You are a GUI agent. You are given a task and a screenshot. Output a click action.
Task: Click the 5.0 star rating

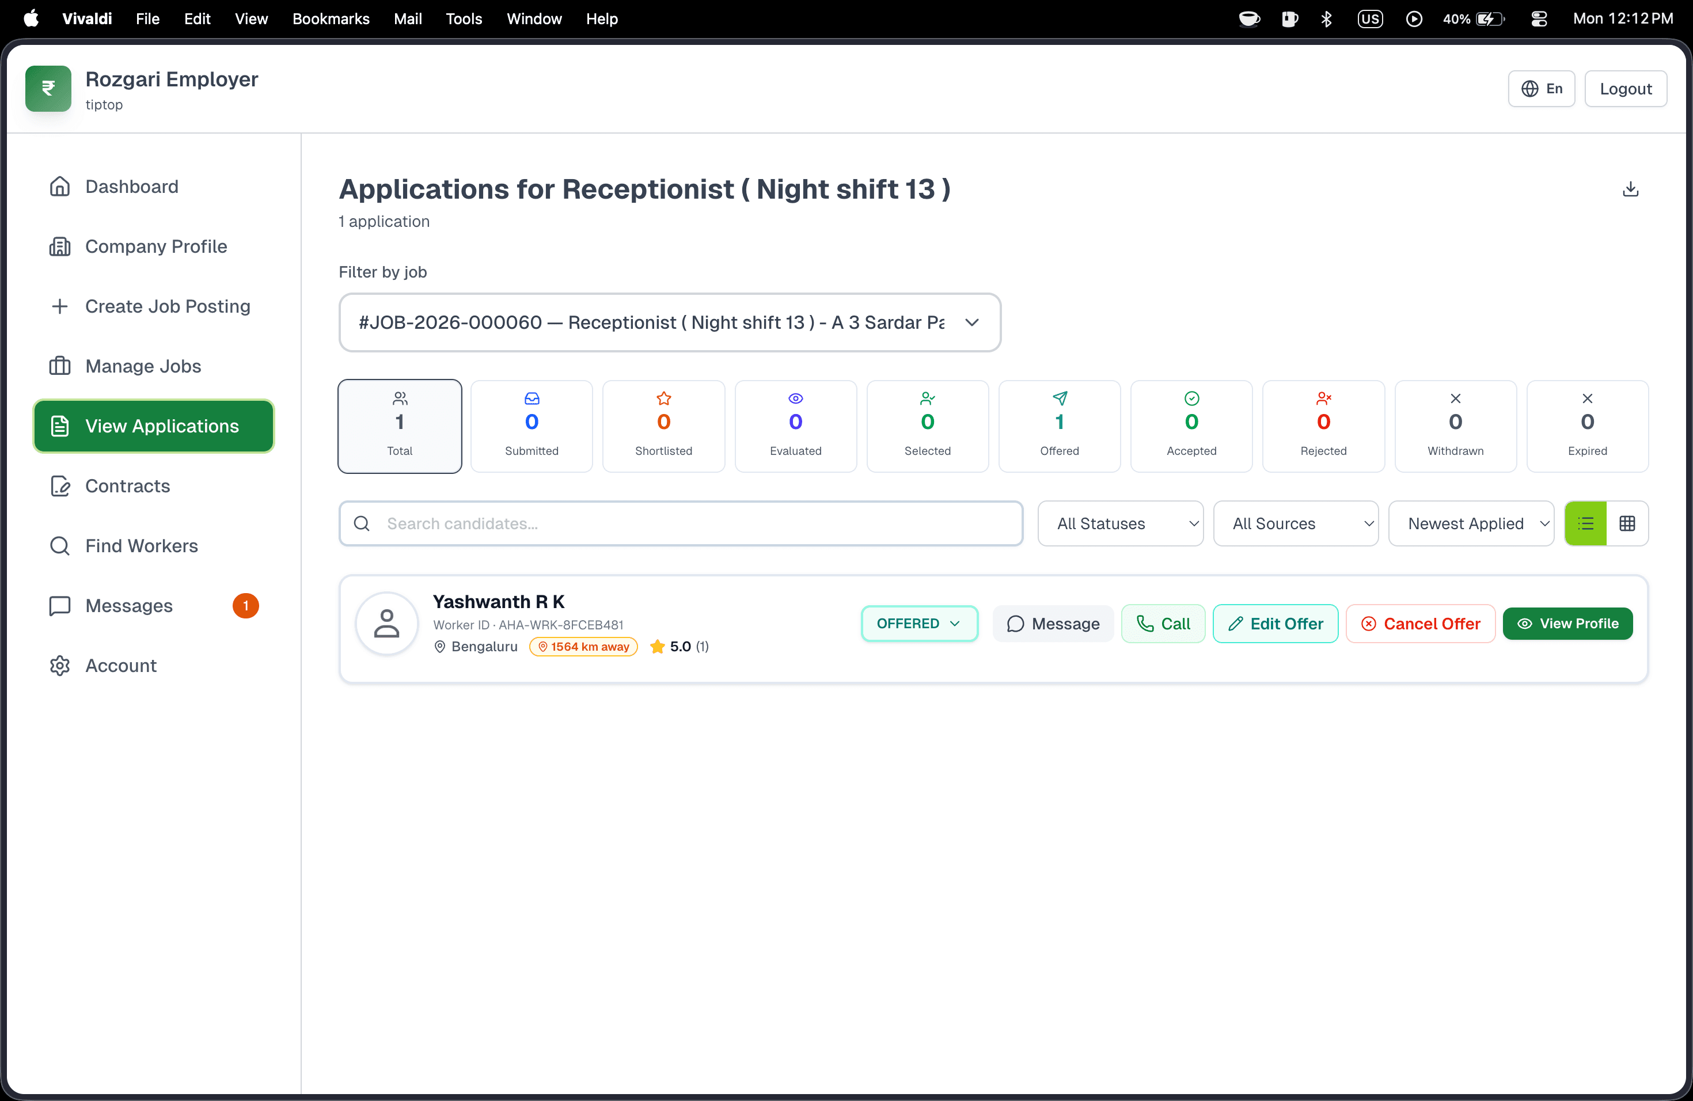coord(680,647)
